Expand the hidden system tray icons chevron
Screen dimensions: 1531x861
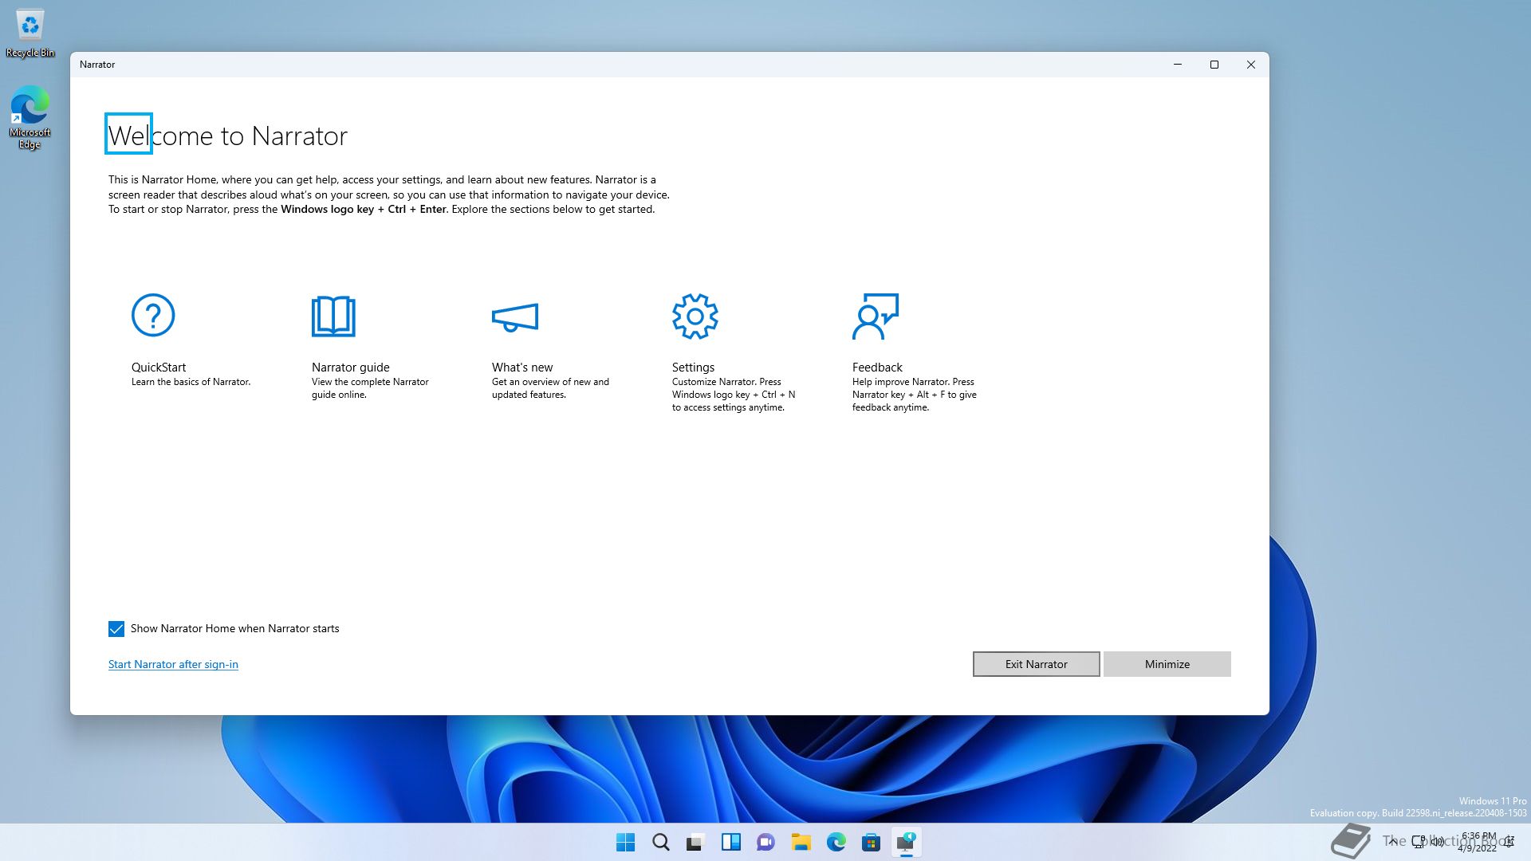click(1393, 842)
